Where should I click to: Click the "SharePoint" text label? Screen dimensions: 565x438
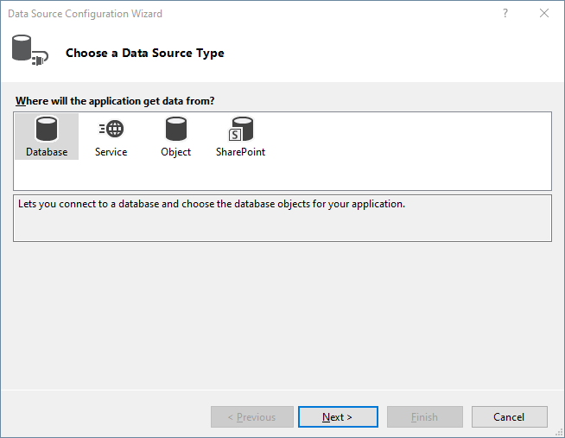pyautogui.click(x=240, y=152)
